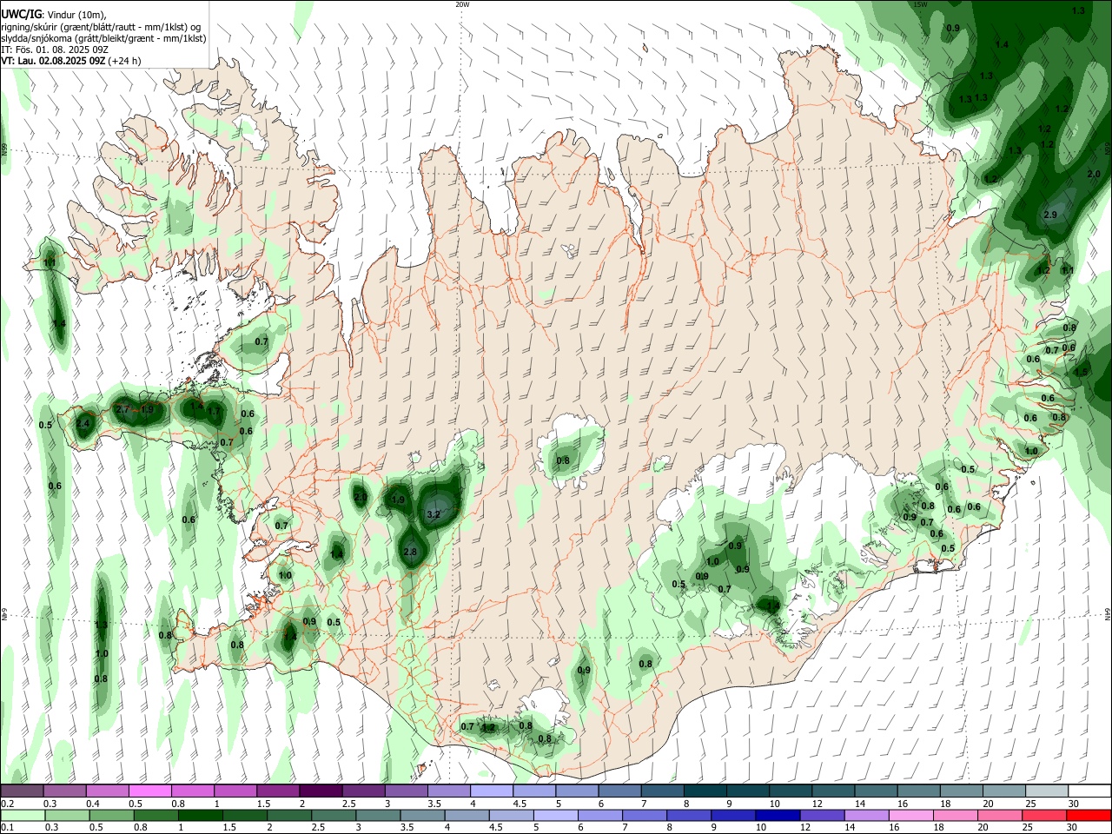Click the dusky purple 0.2–0.3 snow swatch
Viewport: 1112px width, 834px height.
(22, 791)
